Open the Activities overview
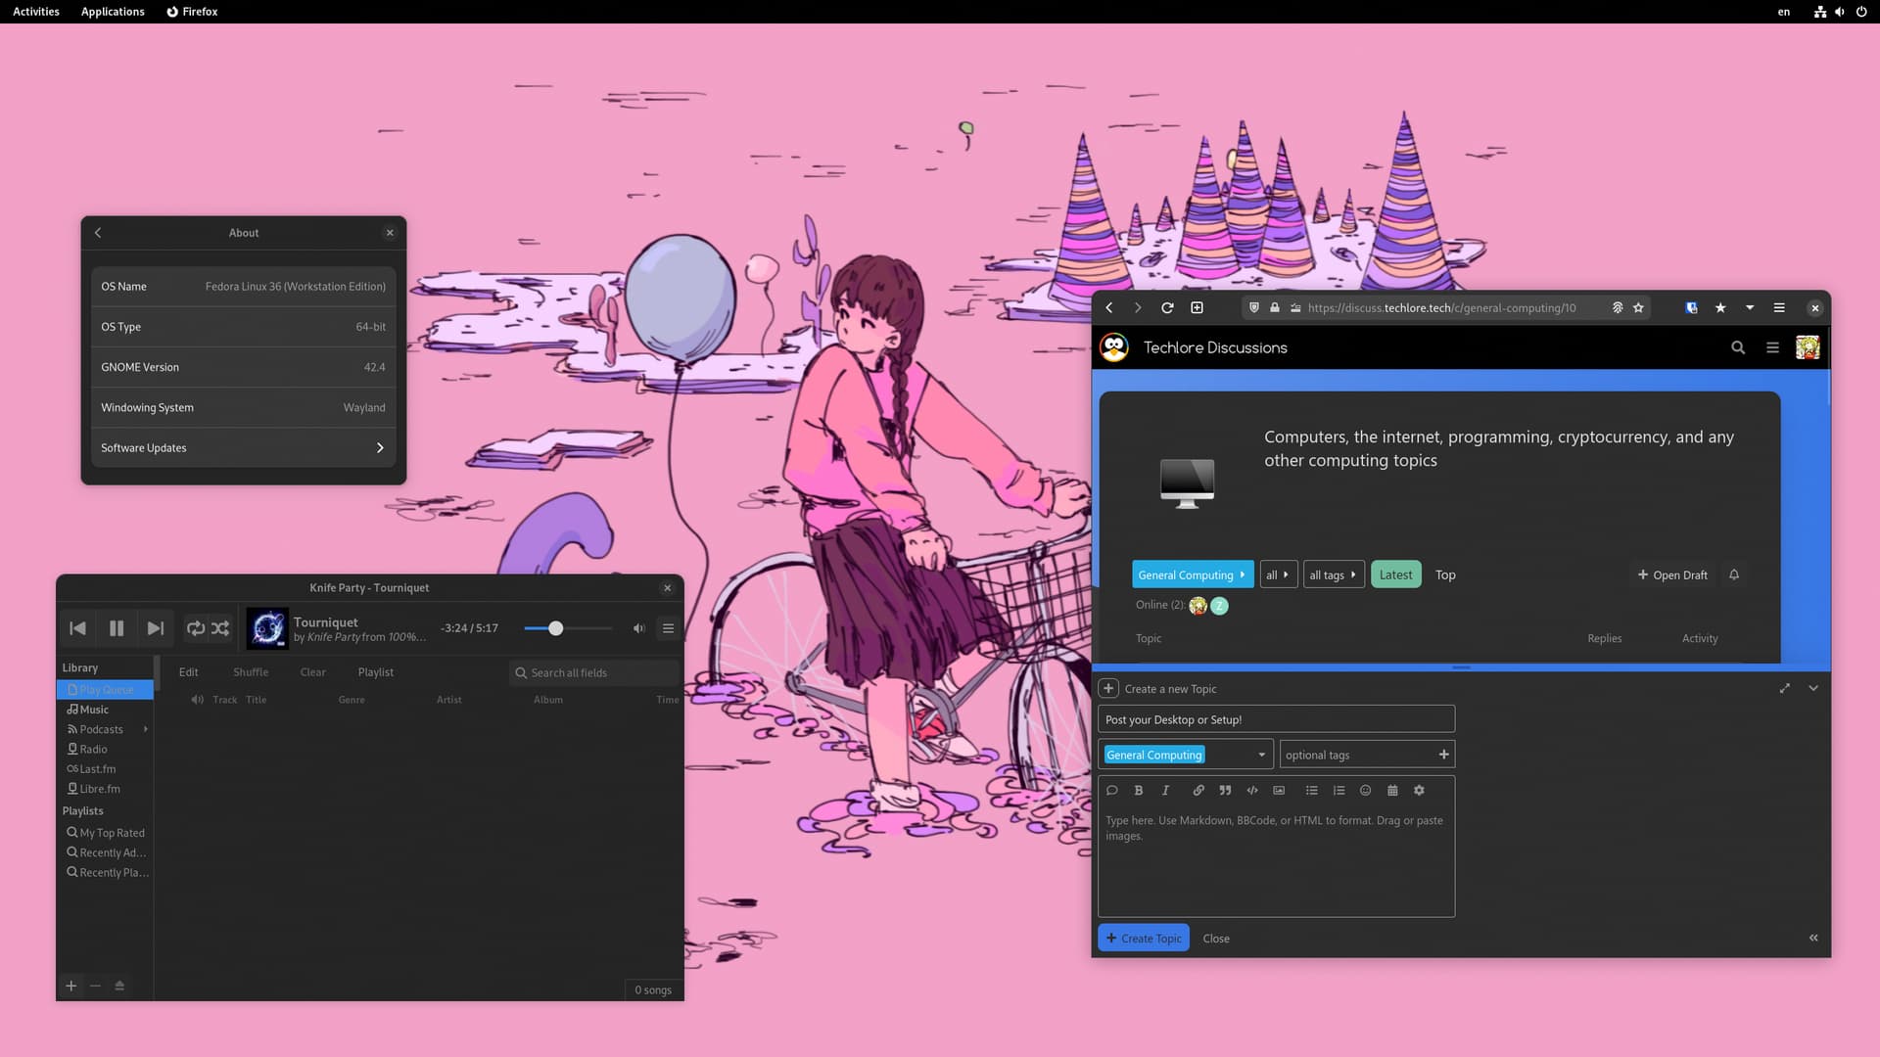The width and height of the screenshot is (1880, 1057). coord(36,12)
